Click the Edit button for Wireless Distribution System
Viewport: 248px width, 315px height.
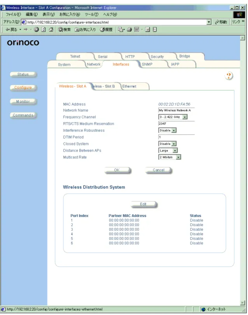(144, 204)
